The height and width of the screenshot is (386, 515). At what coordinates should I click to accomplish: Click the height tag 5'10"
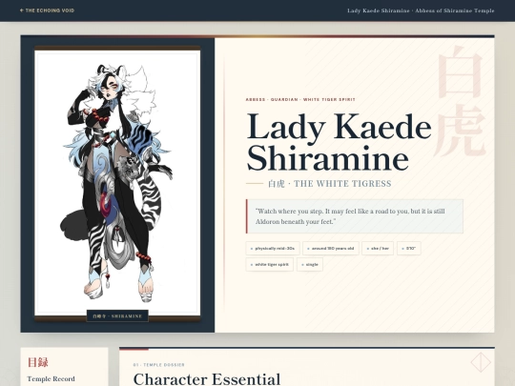click(x=409, y=249)
